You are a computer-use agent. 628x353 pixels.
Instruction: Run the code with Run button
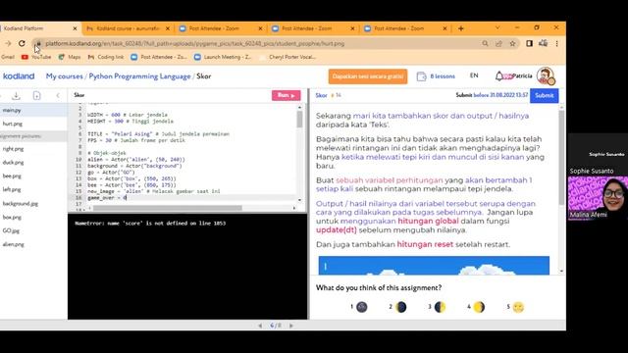(286, 95)
